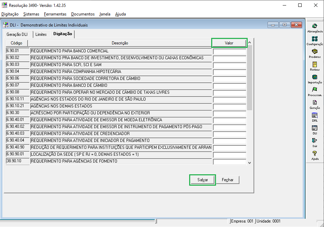Image resolution: width=324 pixels, height=227 pixels.
Task: Click code cell 6.90.01
Action: [18, 51]
